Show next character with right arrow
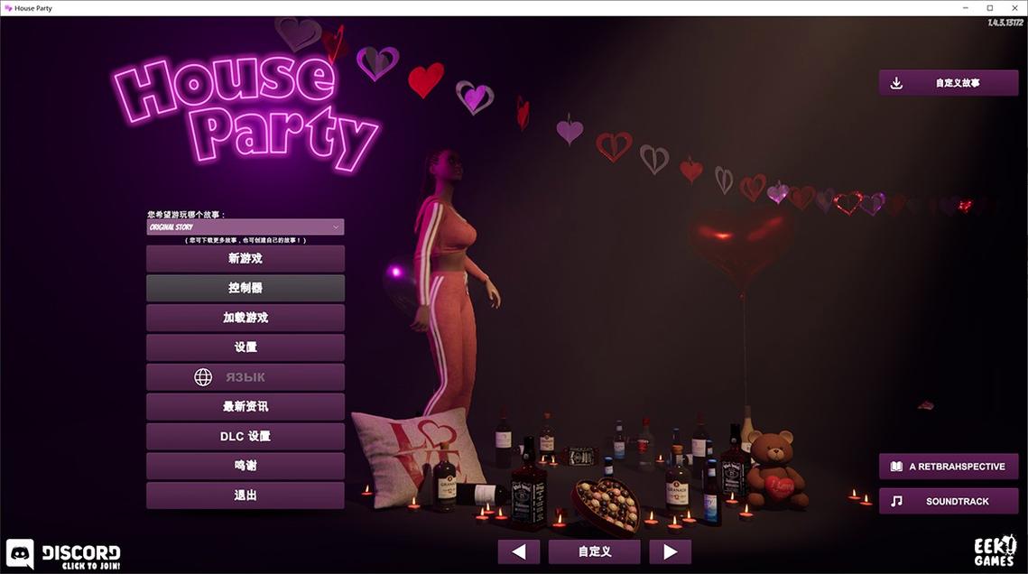Image resolution: width=1028 pixels, height=574 pixels. (670, 551)
